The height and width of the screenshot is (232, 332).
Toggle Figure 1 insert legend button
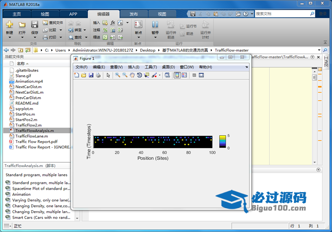click(x=184, y=75)
